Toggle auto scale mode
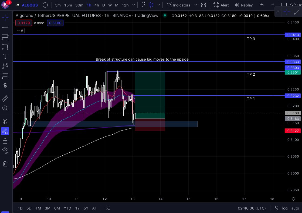The height and width of the screenshot is (213, 302). pos(295,208)
